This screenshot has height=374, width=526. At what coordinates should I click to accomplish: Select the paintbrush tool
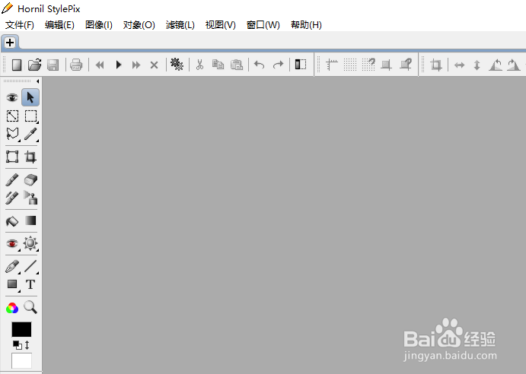[12, 179]
